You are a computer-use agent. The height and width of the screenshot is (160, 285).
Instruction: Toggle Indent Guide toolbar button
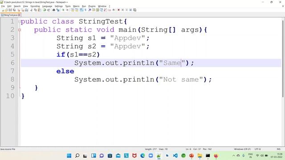pyautogui.click(x=90, y=10)
